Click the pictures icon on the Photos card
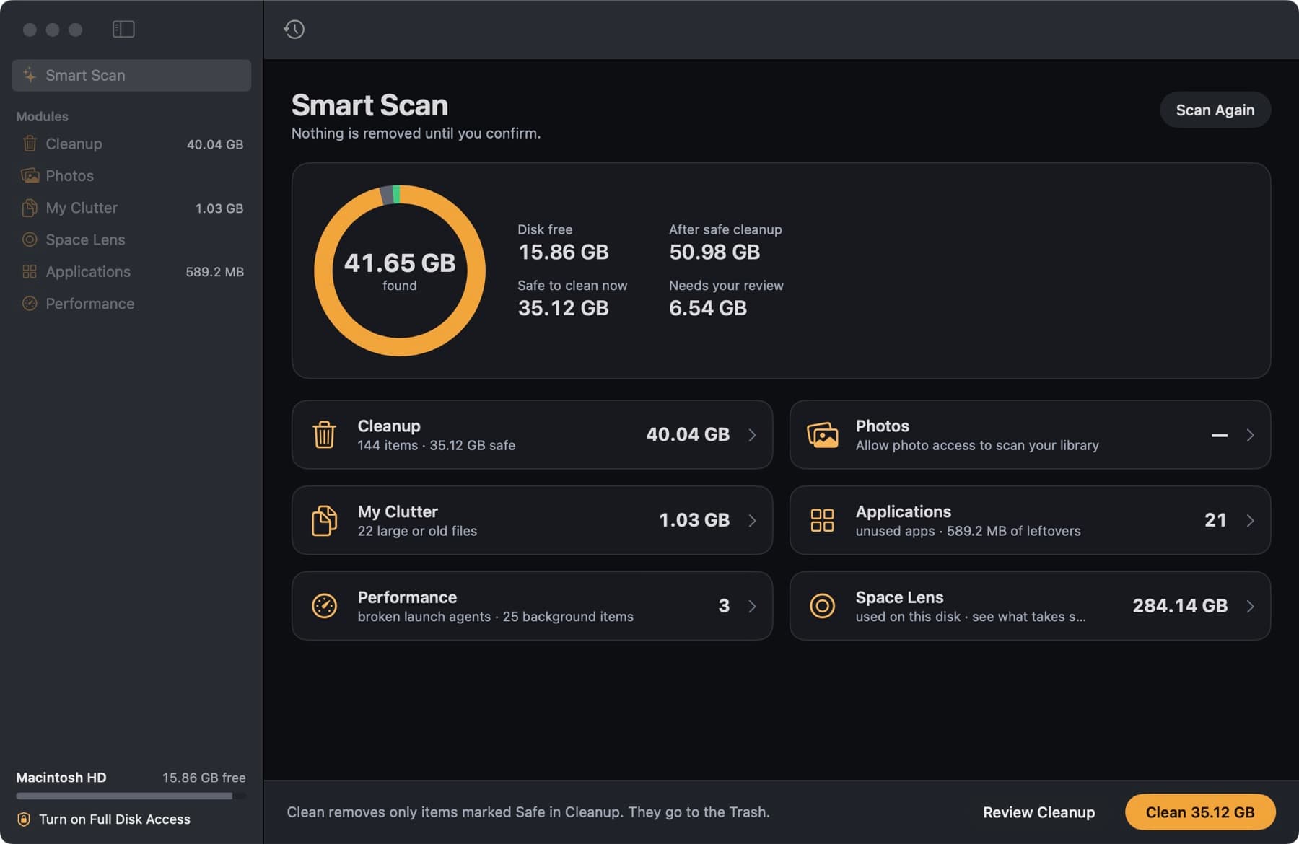This screenshot has height=844, width=1299. [x=823, y=435]
